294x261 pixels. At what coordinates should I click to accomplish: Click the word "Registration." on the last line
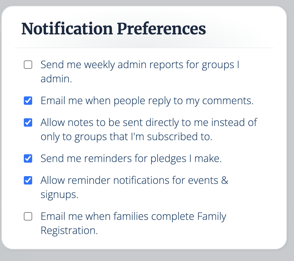point(69,231)
